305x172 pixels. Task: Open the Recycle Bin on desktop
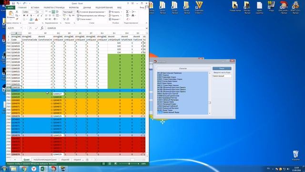295,155
